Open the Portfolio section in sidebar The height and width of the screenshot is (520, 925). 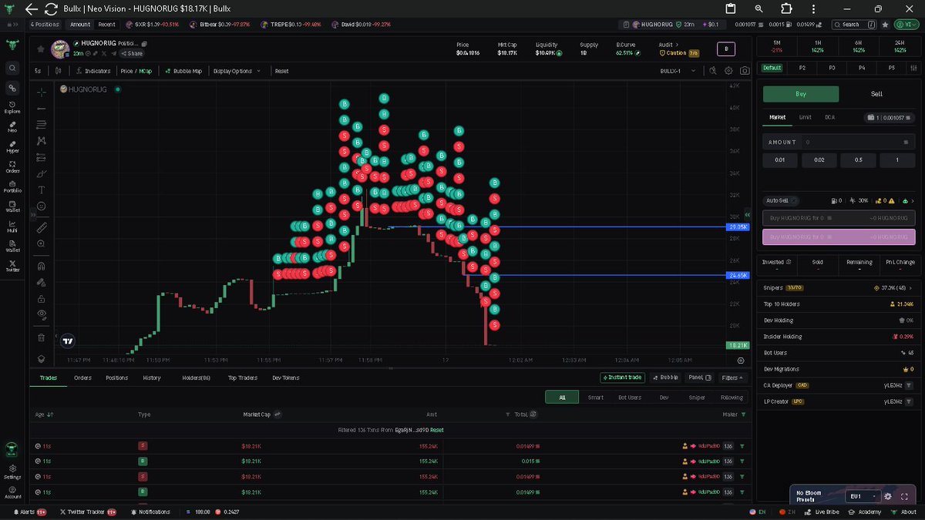12,186
